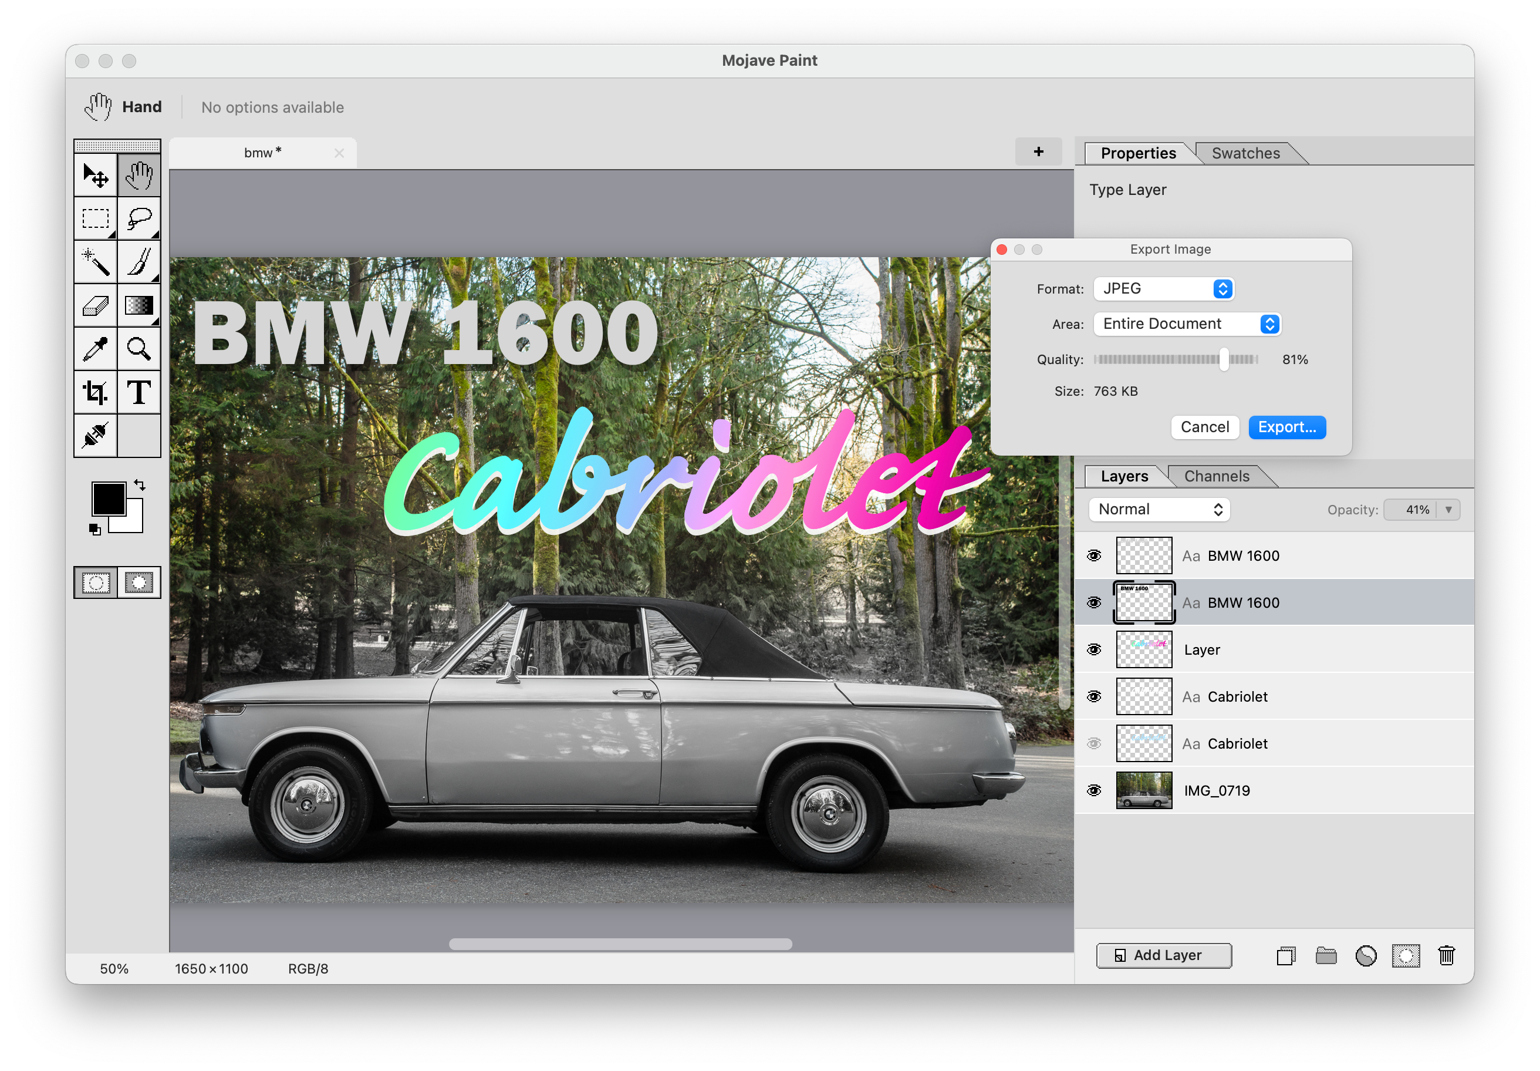Click the Type Layer heading in Properties
This screenshot has height=1071, width=1540.
pyautogui.click(x=1127, y=190)
